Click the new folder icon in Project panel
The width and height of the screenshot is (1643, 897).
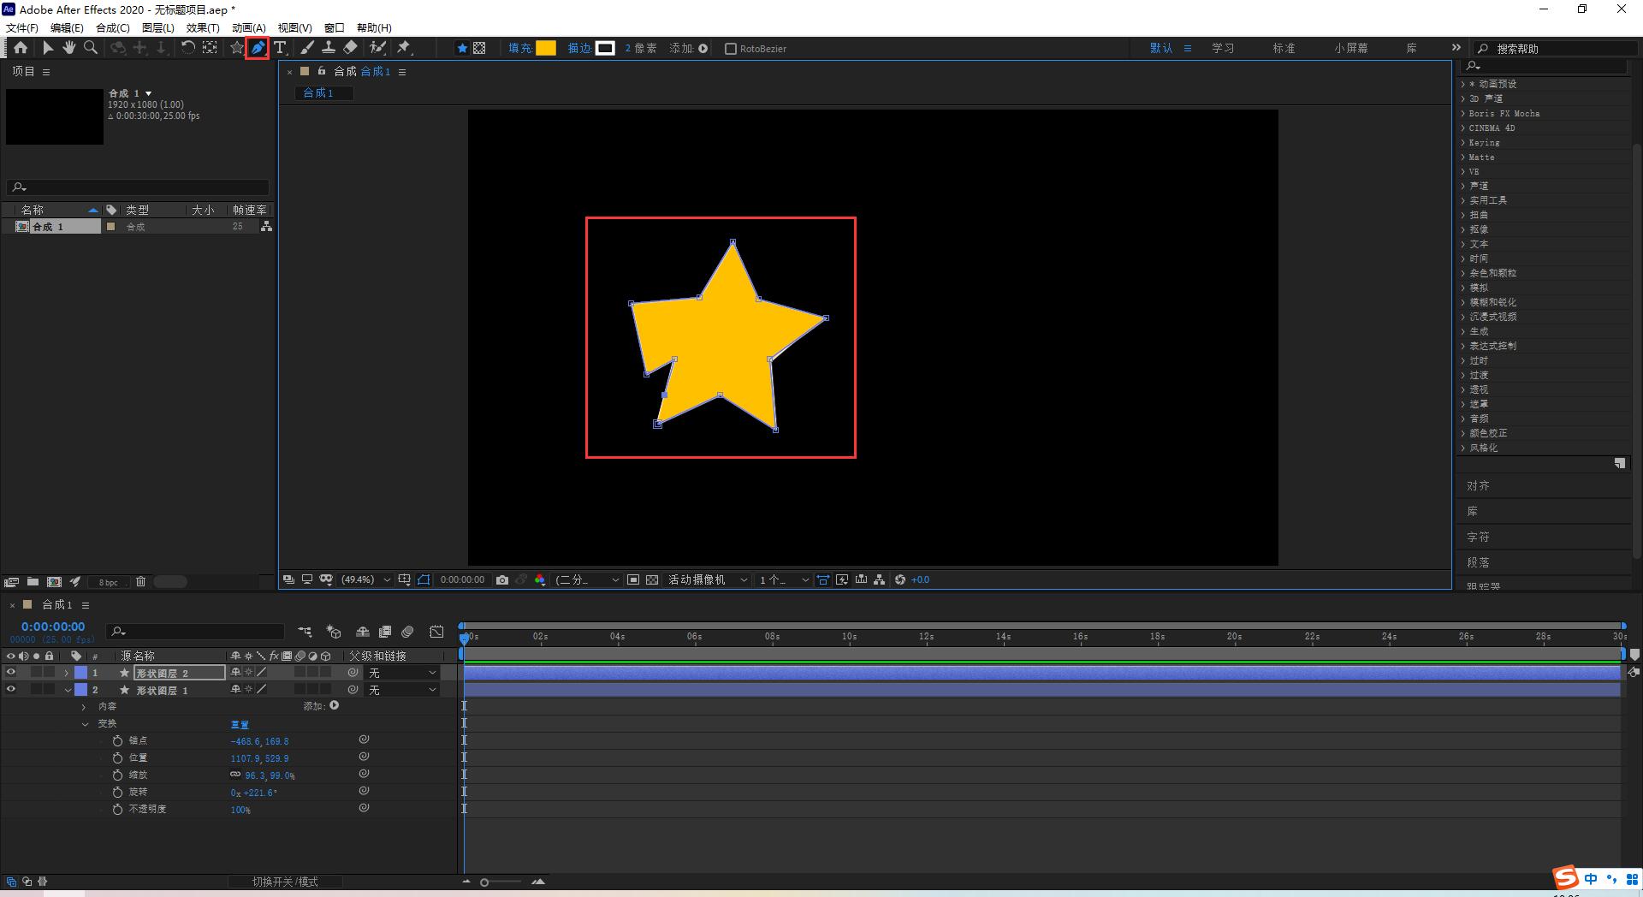coord(33,582)
